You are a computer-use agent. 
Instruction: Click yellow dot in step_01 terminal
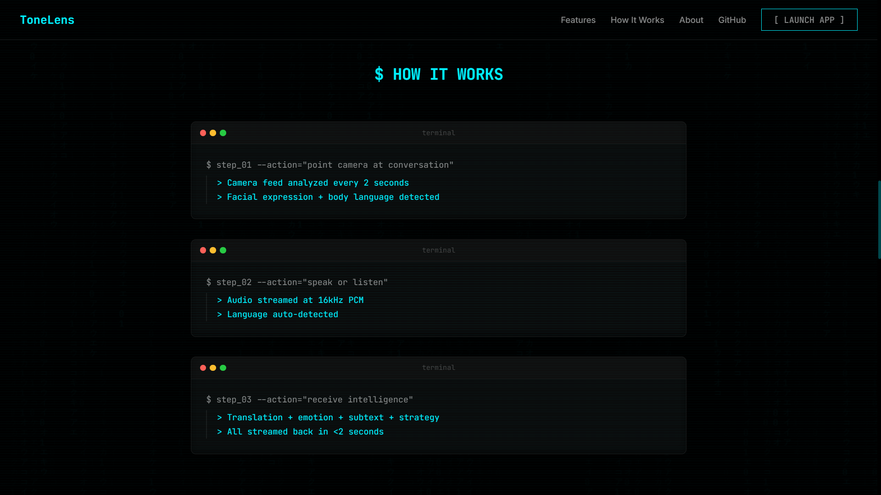[x=213, y=133]
